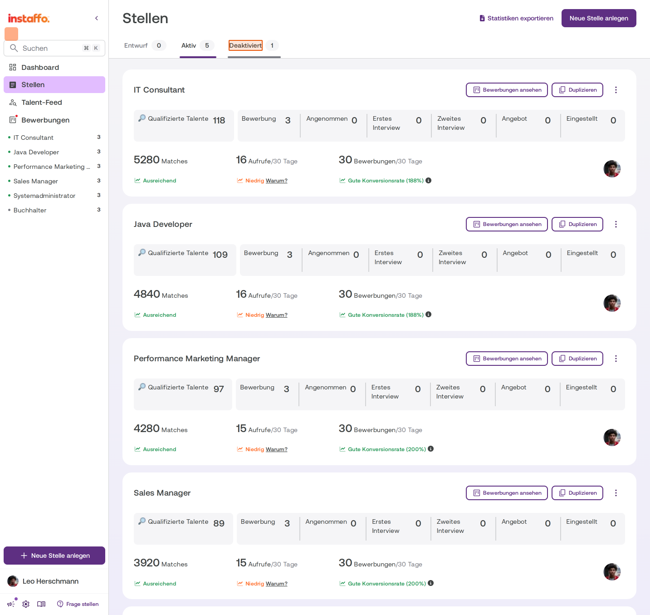This screenshot has width=650, height=615.
Task: Open the documentation book icon
Action: (x=41, y=604)
